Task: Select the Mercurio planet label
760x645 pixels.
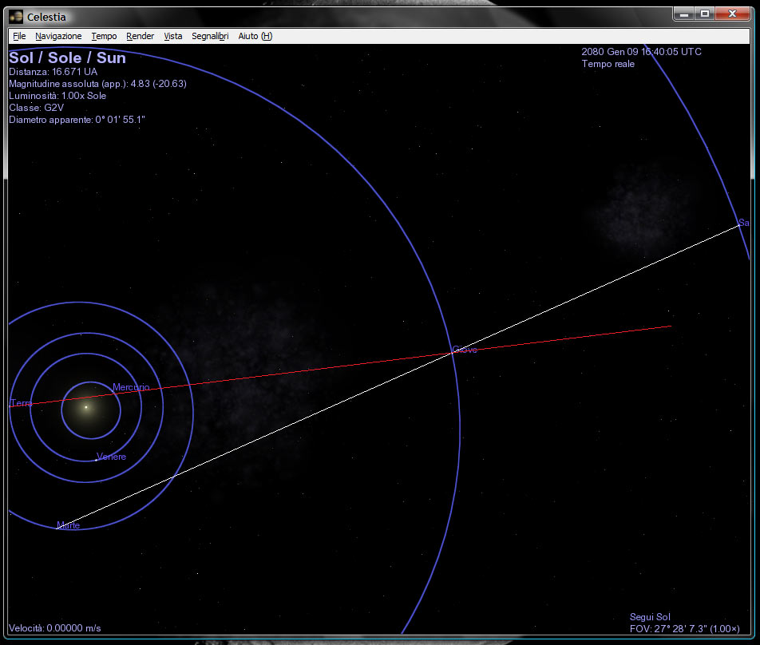Action: [x=131, y=386]
